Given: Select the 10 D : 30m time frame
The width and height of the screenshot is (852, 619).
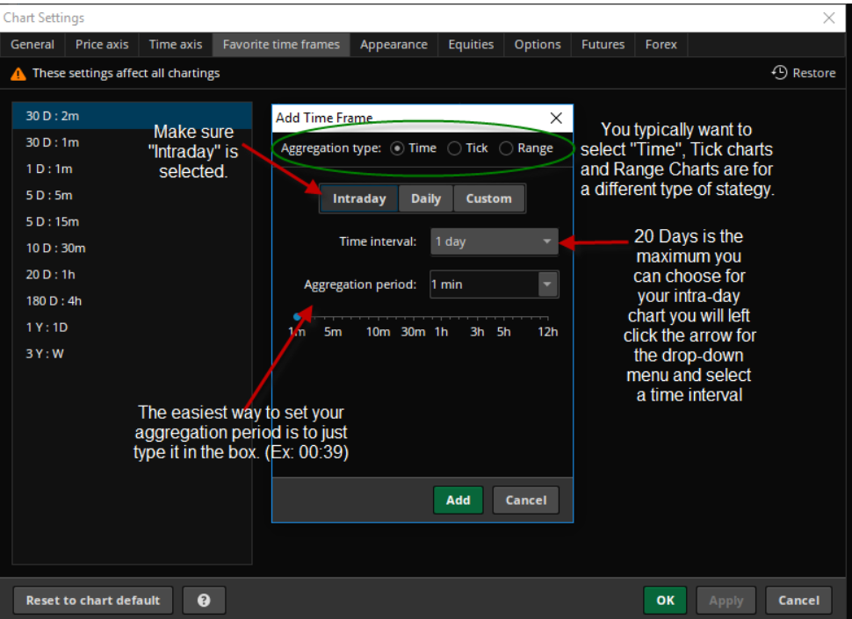Looking at the screenshot, I should coord(132,248).
